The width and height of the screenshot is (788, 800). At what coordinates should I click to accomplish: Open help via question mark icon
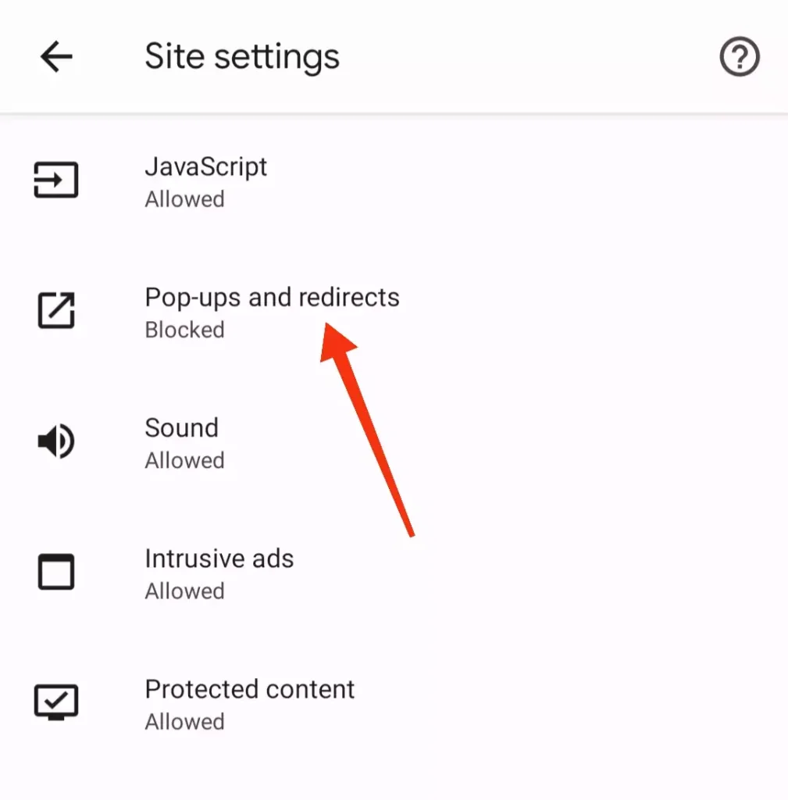pos(740,56)
